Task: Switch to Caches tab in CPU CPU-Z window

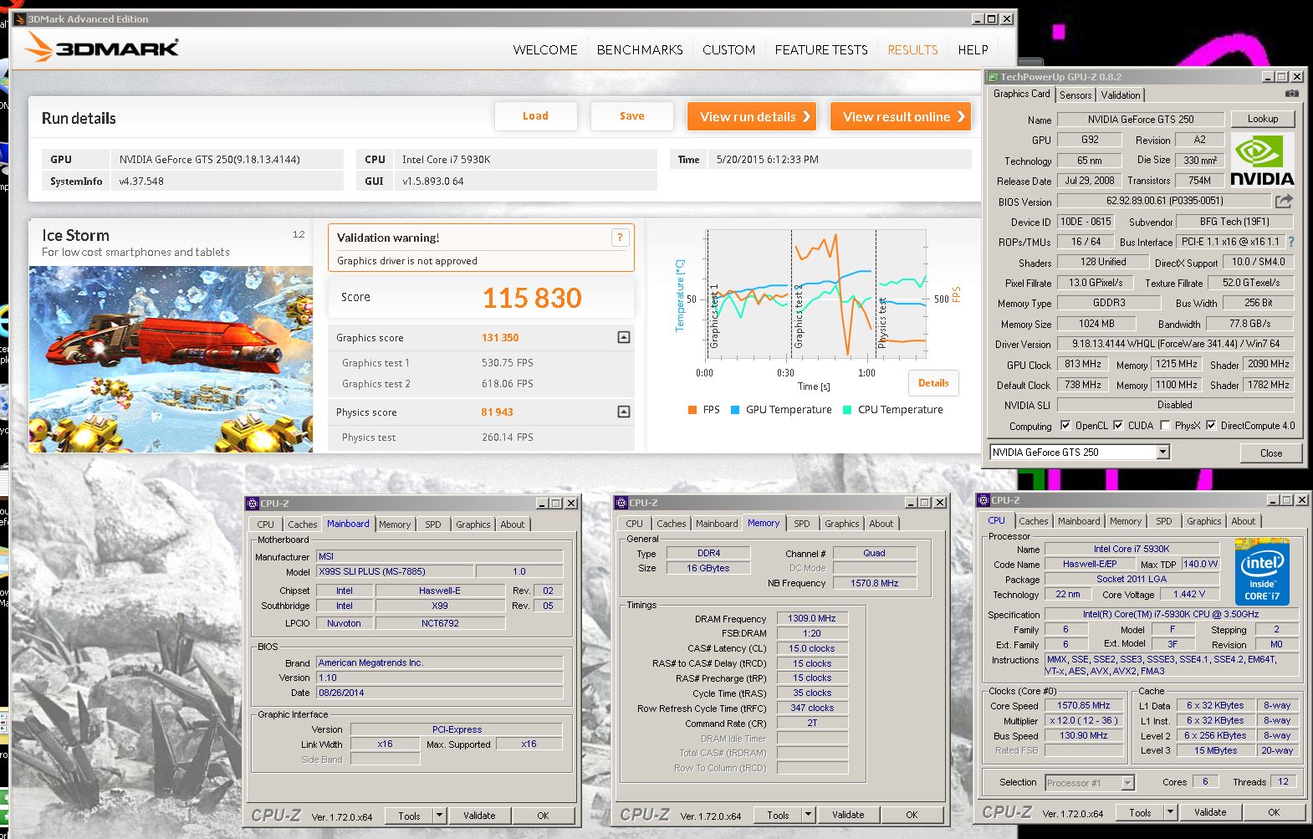Action: 1033,521
